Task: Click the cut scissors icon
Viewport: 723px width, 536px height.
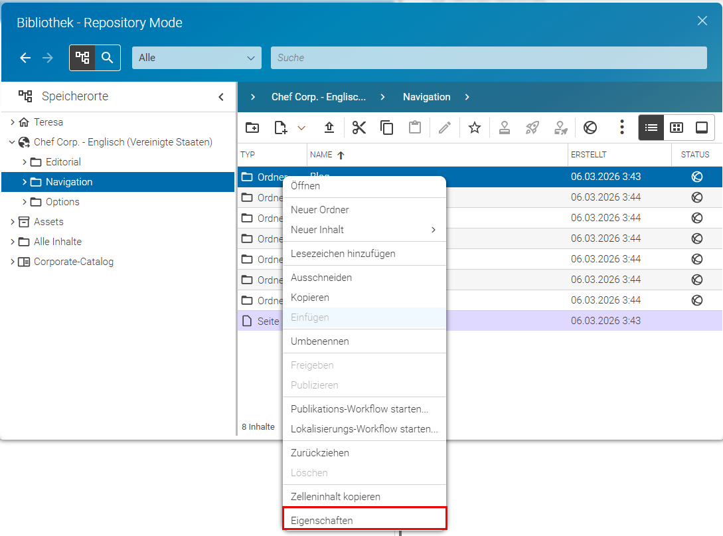Action: coord(359,128)
